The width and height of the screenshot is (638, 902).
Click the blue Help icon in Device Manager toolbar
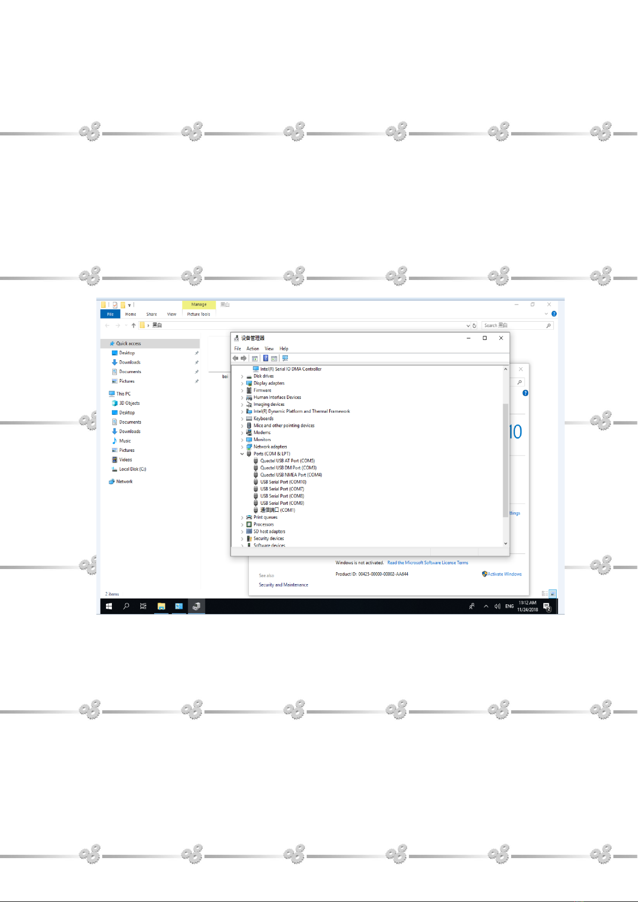tap(265, 358)
